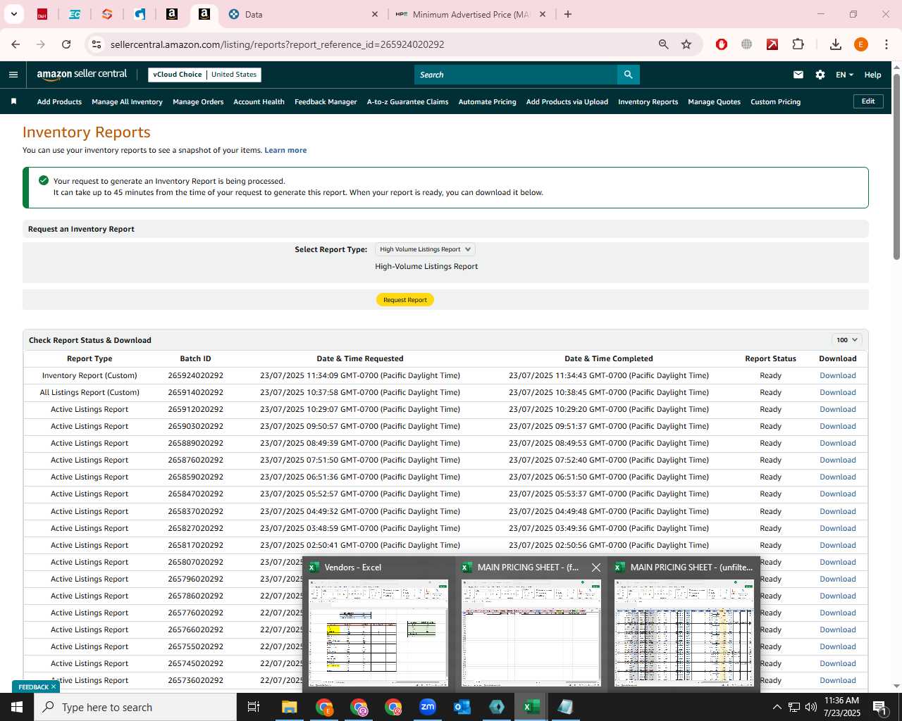The width and height of the screenshot is (902, 721).
Task: Open the notifications center icon
Action: pos(879,707)
